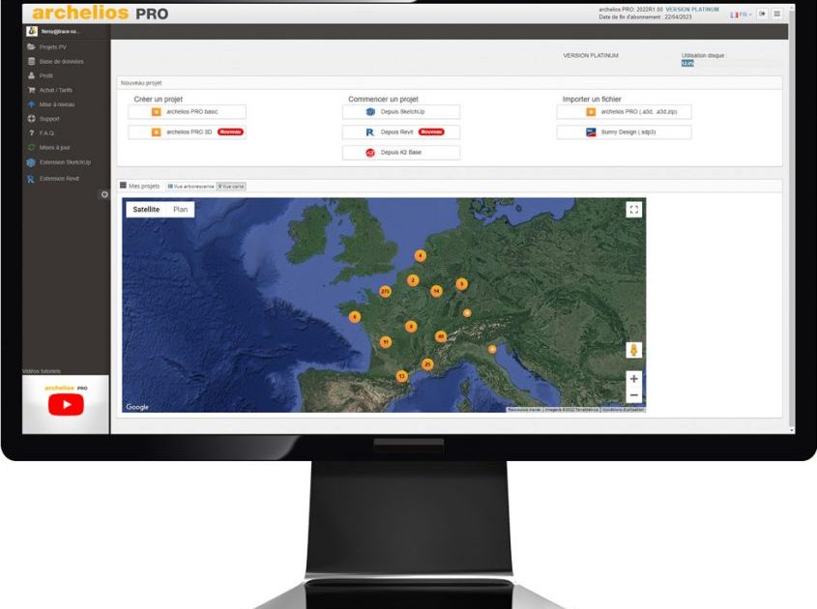The image size is (817, 609).
Task: Click the archelios PRO logo
Action: 100,13
